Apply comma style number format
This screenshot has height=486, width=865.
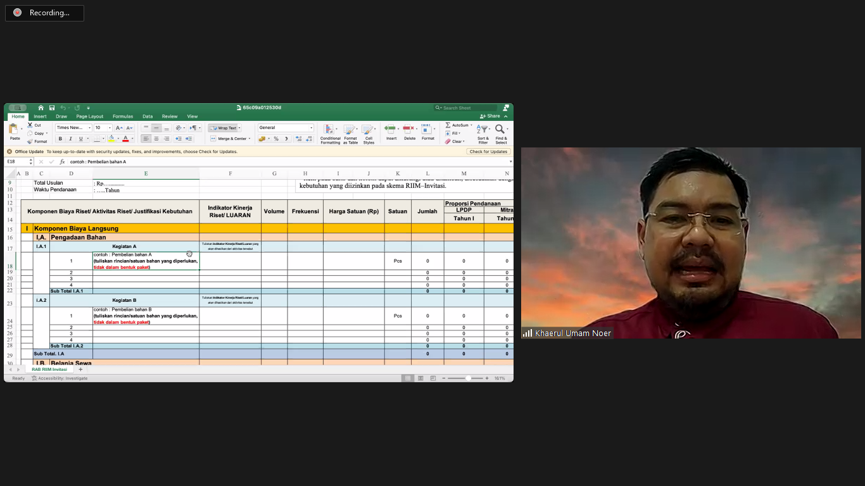[x=286, y=139]
